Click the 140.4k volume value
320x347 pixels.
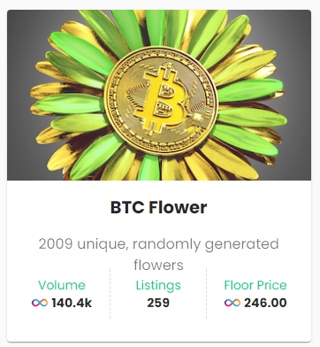click(x=72, y=303)
